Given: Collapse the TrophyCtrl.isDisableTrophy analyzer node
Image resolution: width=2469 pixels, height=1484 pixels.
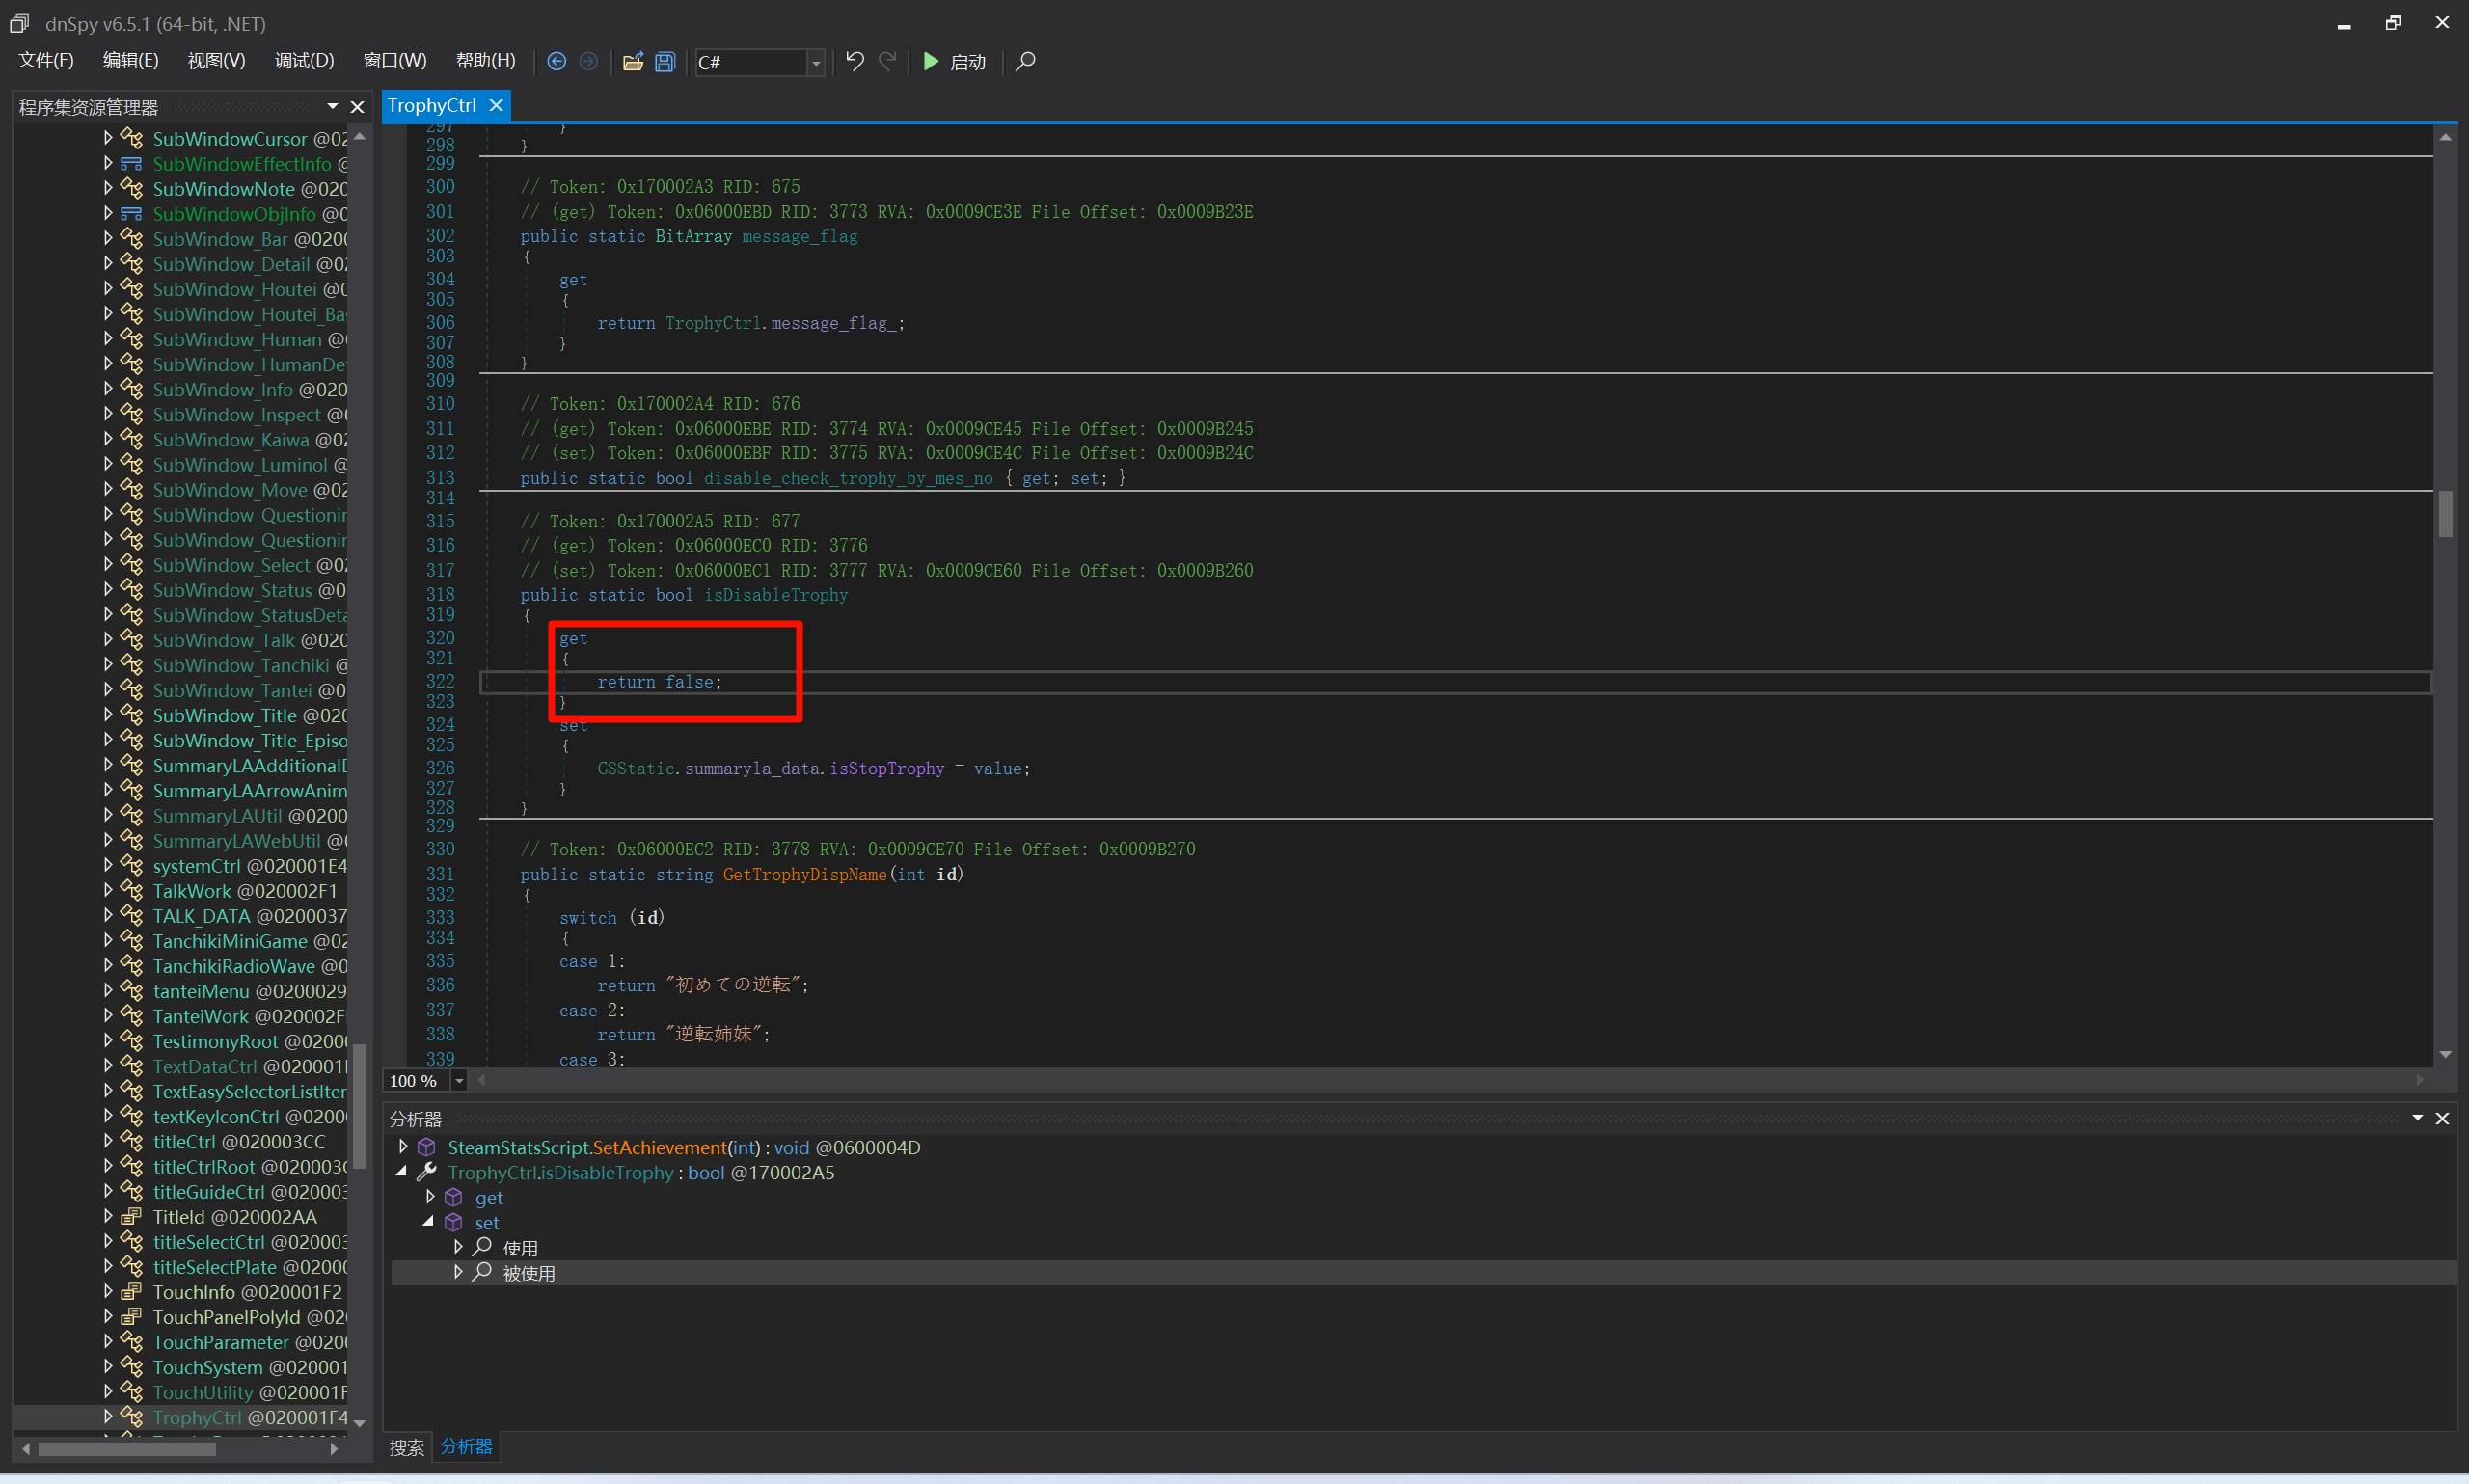Looking at the screenshot, I should coord(402,1172).
